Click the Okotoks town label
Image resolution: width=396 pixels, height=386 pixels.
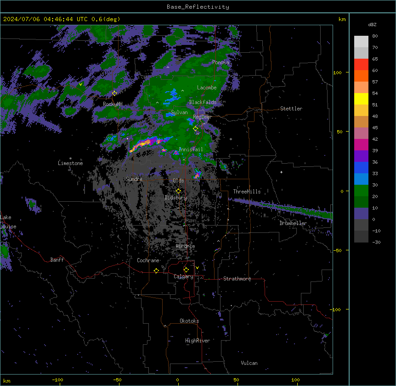click(189, 321)
